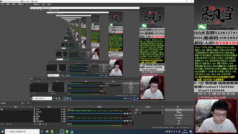
Task: Open File Explorer from the taskbar
Action: [47, 132]
